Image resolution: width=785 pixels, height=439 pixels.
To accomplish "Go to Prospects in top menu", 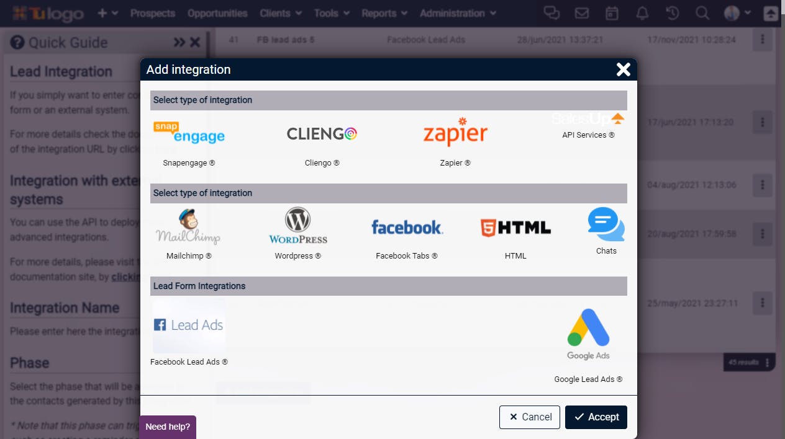I will point(153,13).
